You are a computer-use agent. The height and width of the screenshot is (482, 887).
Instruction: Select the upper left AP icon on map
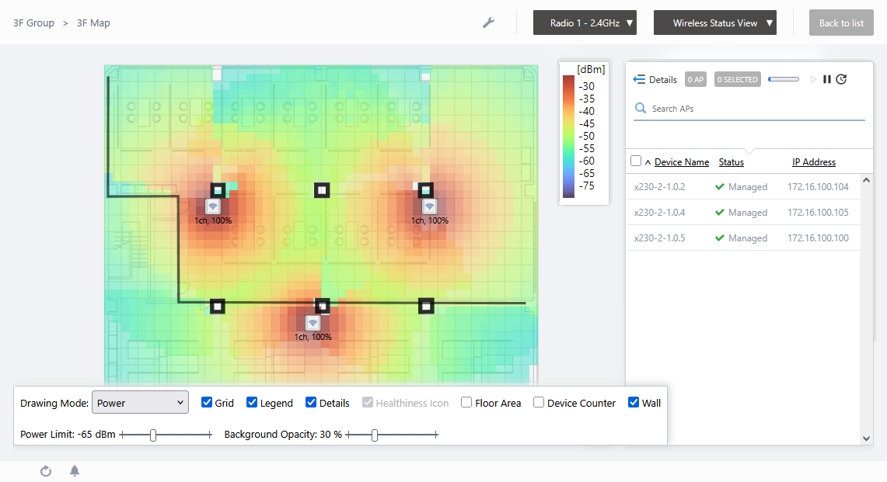coord(213,206)
